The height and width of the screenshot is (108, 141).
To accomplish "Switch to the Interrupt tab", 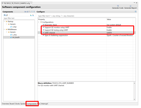I will pos(44,104).
